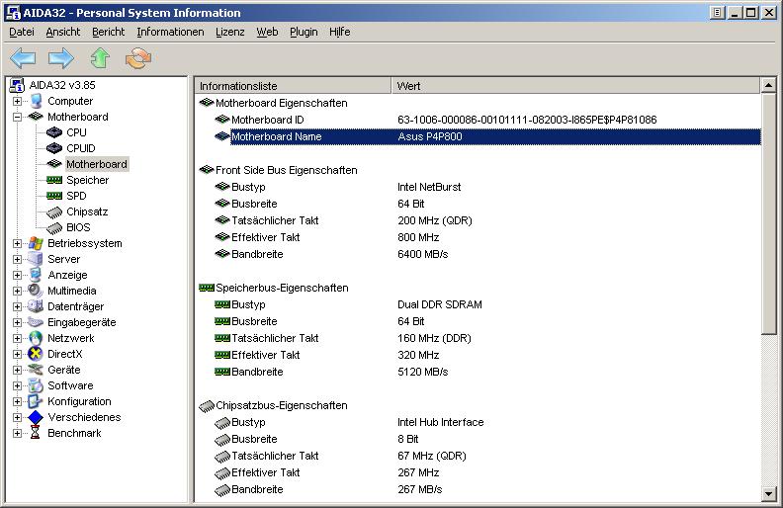Screen dimensions: 783x508
Task: Click the Verschiedenes blue diamond icon
Action: (x=36, y=417)
